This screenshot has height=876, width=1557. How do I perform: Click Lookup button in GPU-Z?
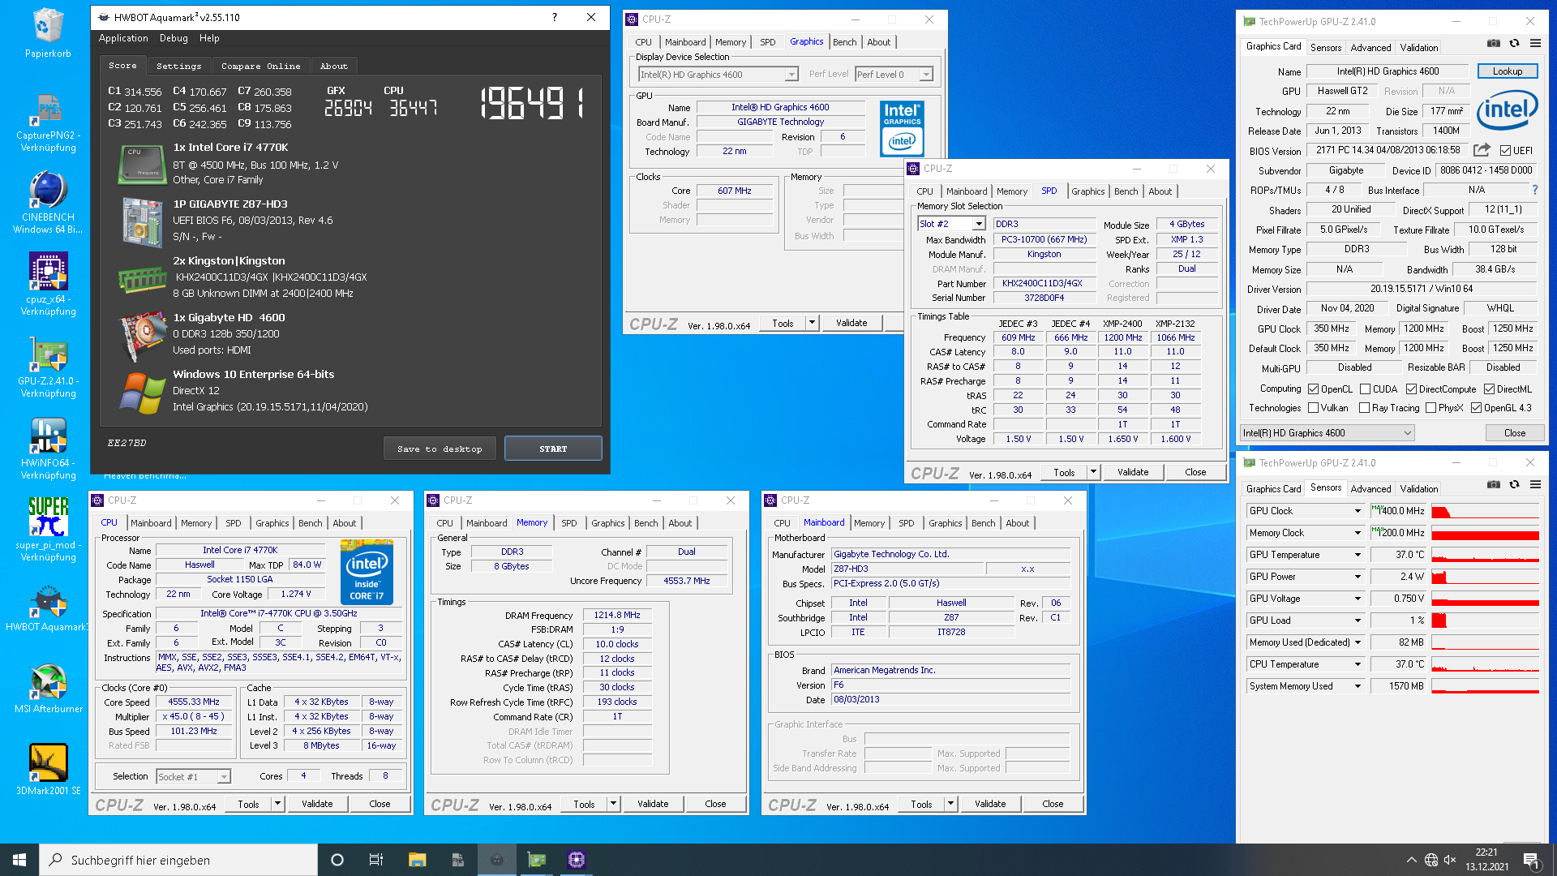[x=1508, y=71]
